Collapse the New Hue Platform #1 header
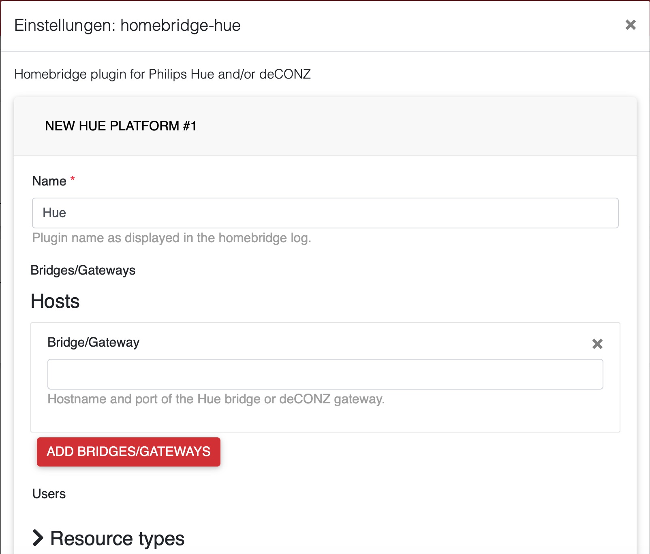 pyautogui.click(x=121, y=126)
